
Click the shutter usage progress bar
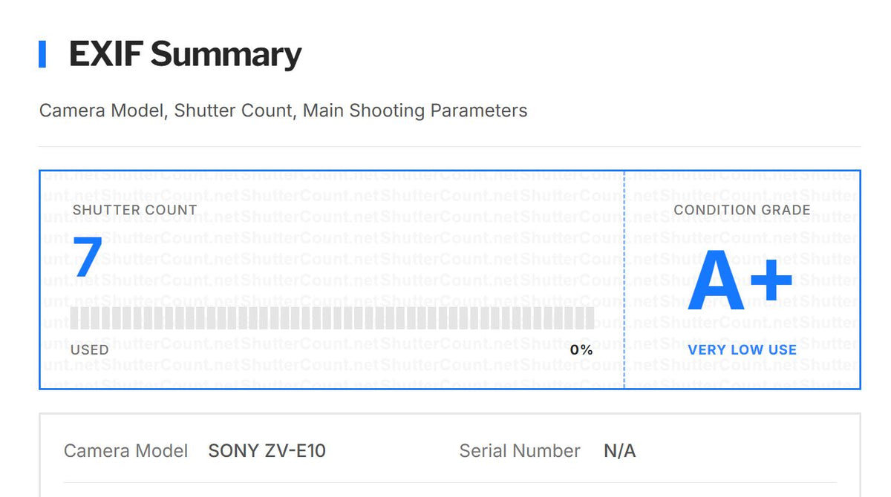click(332, 318)
